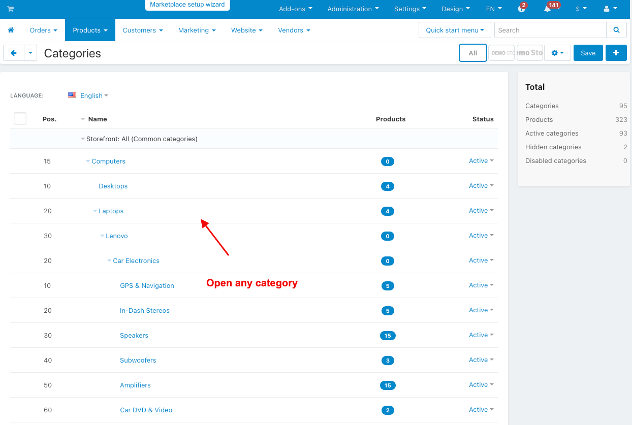Open the Marketing menu
This screenshot has height=425, width=632.
[197, 30]
